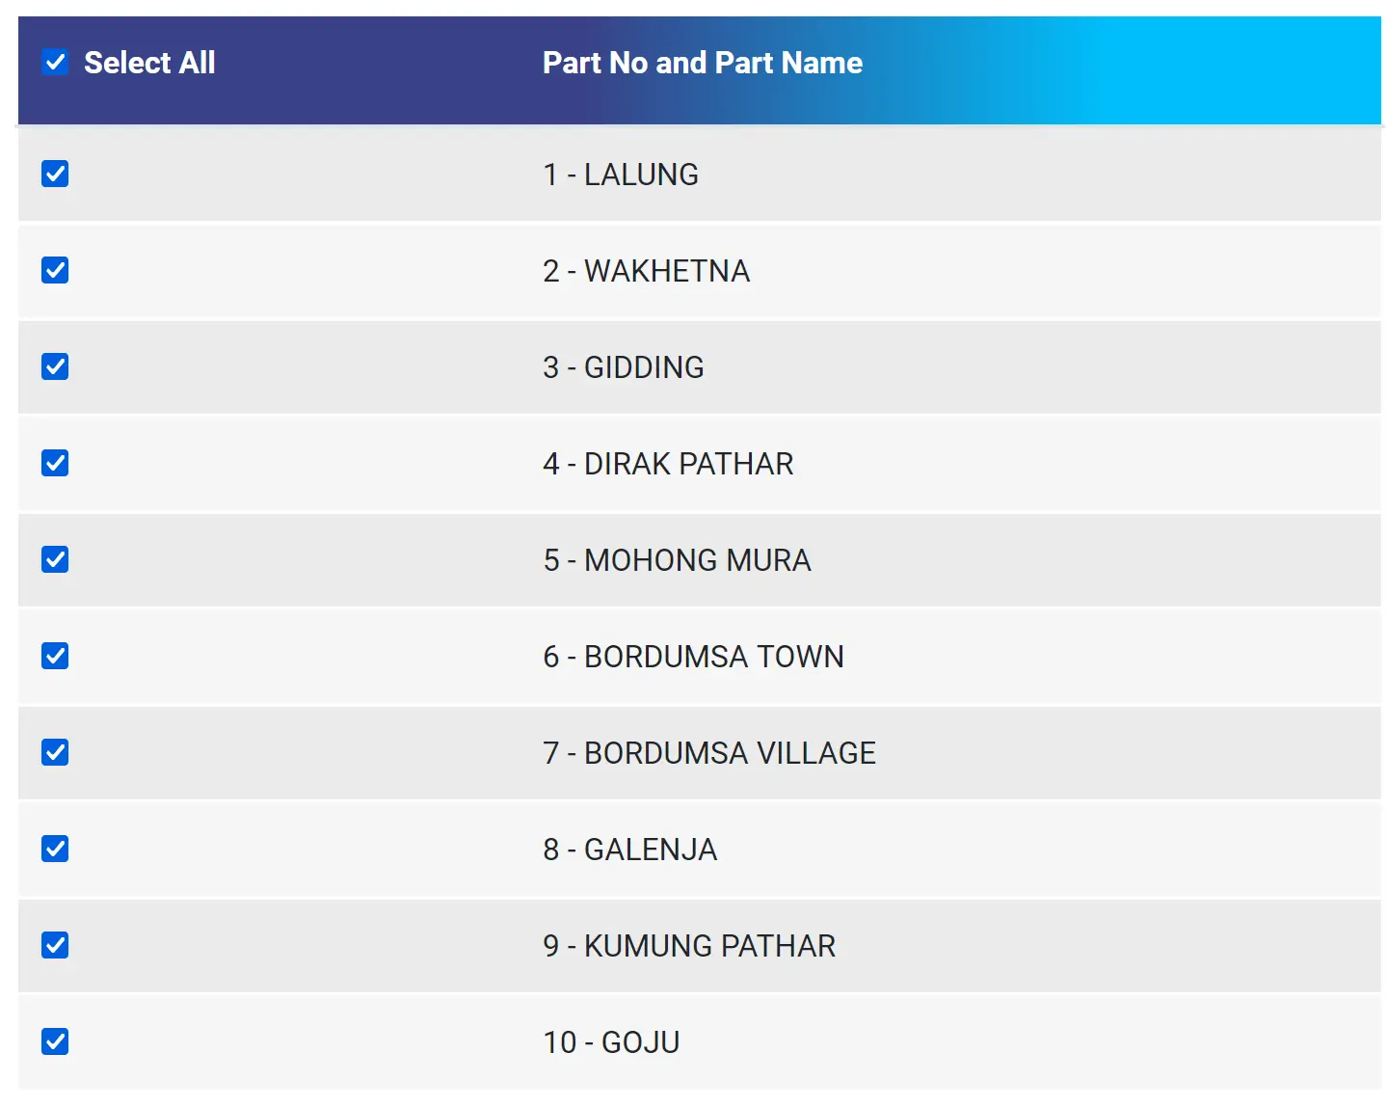The image size is (1387, 1107).
Task: Uncheck the checkbox for 5 - MOHONG MURA
Action: click(x=55, y=559)
